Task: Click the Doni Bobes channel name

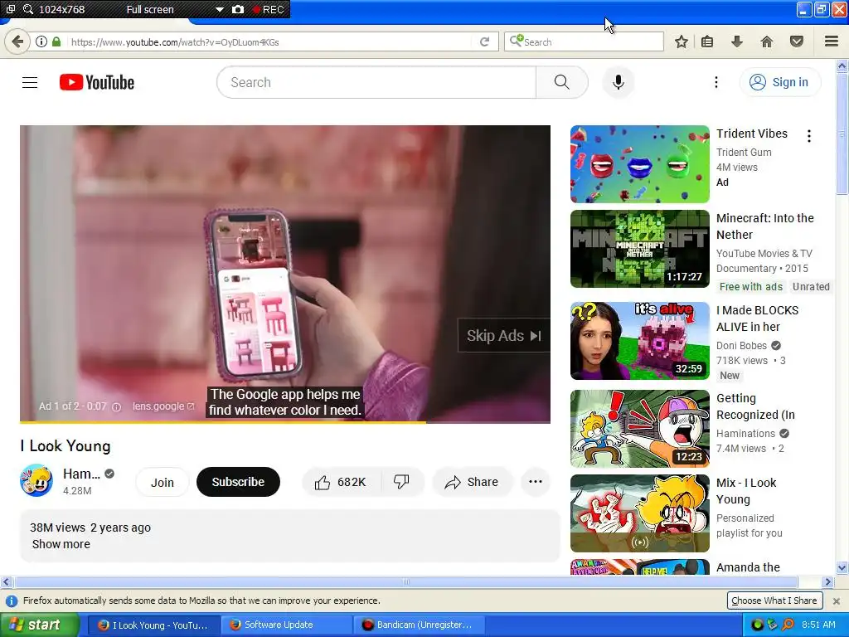Action: [x=741, y=346]
